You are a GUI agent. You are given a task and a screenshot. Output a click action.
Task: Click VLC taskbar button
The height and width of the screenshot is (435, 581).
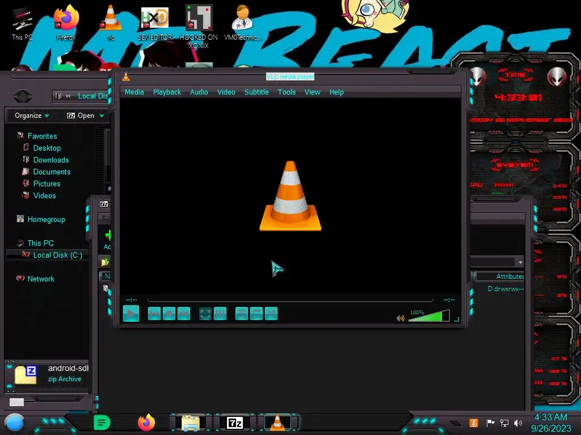278,423
